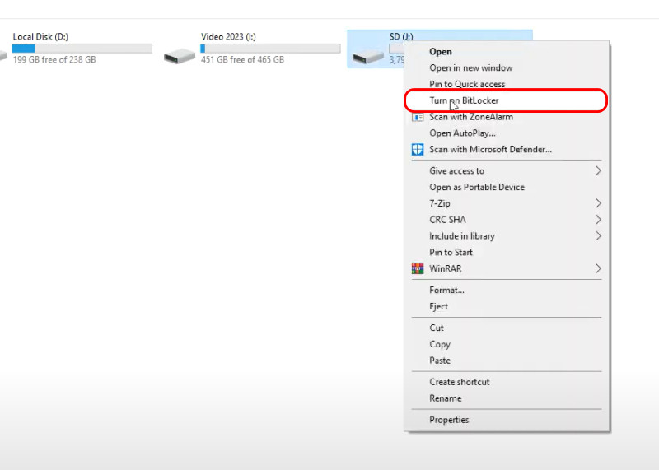Choose Rename from the context menu

point(507,398)
